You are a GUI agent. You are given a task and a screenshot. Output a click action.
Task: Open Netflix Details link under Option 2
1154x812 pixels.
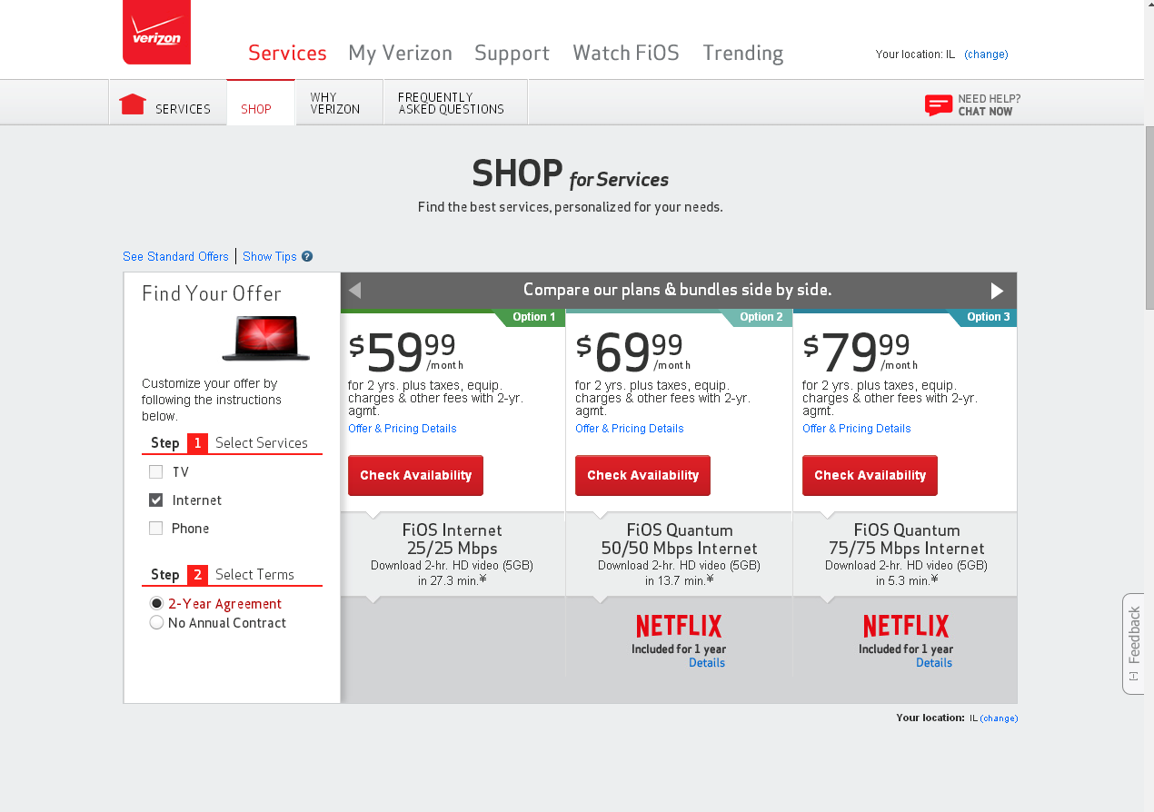pos(707,663)
